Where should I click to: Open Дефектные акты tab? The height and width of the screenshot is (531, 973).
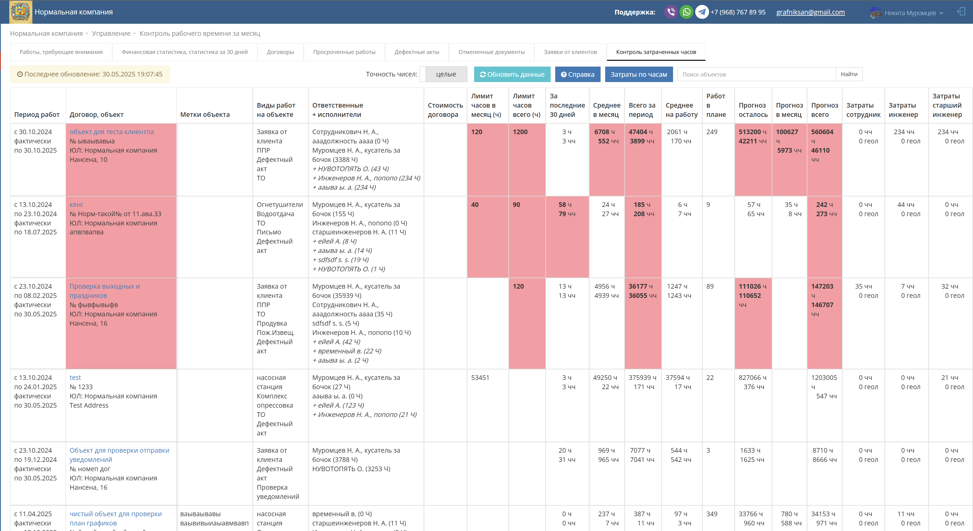click(x=417, y=52)
